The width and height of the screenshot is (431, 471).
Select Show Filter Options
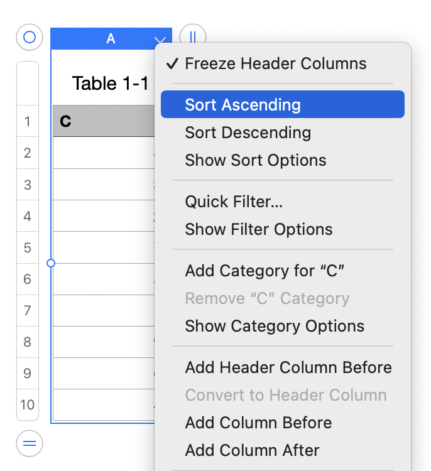coord(258,229)
